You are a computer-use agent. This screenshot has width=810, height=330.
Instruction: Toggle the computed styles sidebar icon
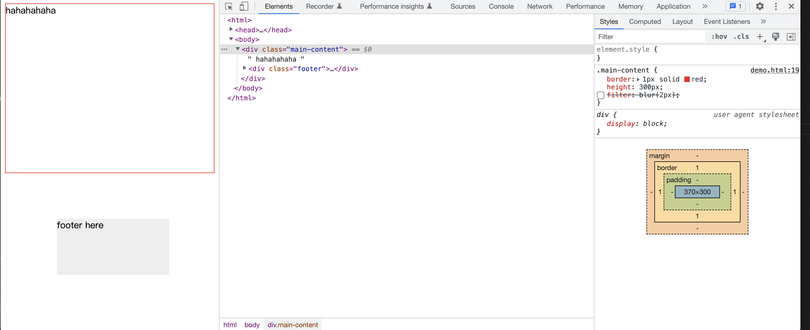coord(791,37)
